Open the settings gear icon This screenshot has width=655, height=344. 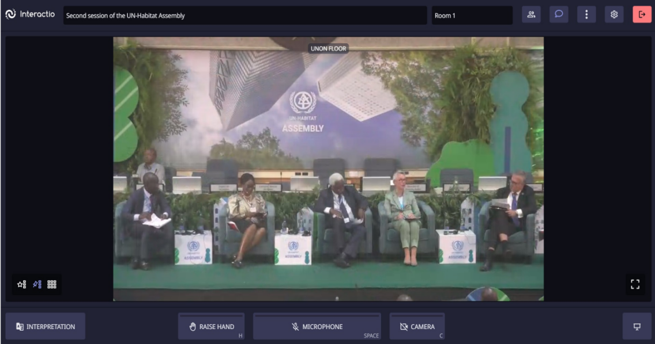click(x=614, y=14)
